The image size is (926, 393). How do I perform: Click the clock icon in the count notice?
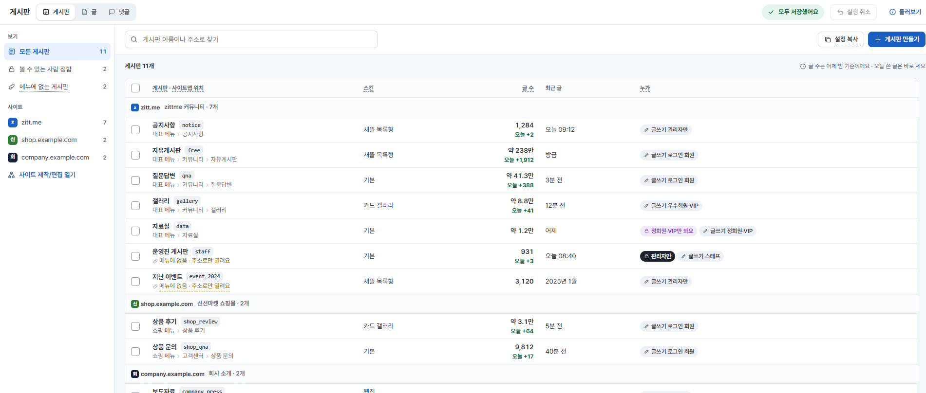point(803,66)
